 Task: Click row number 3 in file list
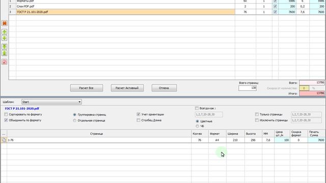tap(12, 12)
